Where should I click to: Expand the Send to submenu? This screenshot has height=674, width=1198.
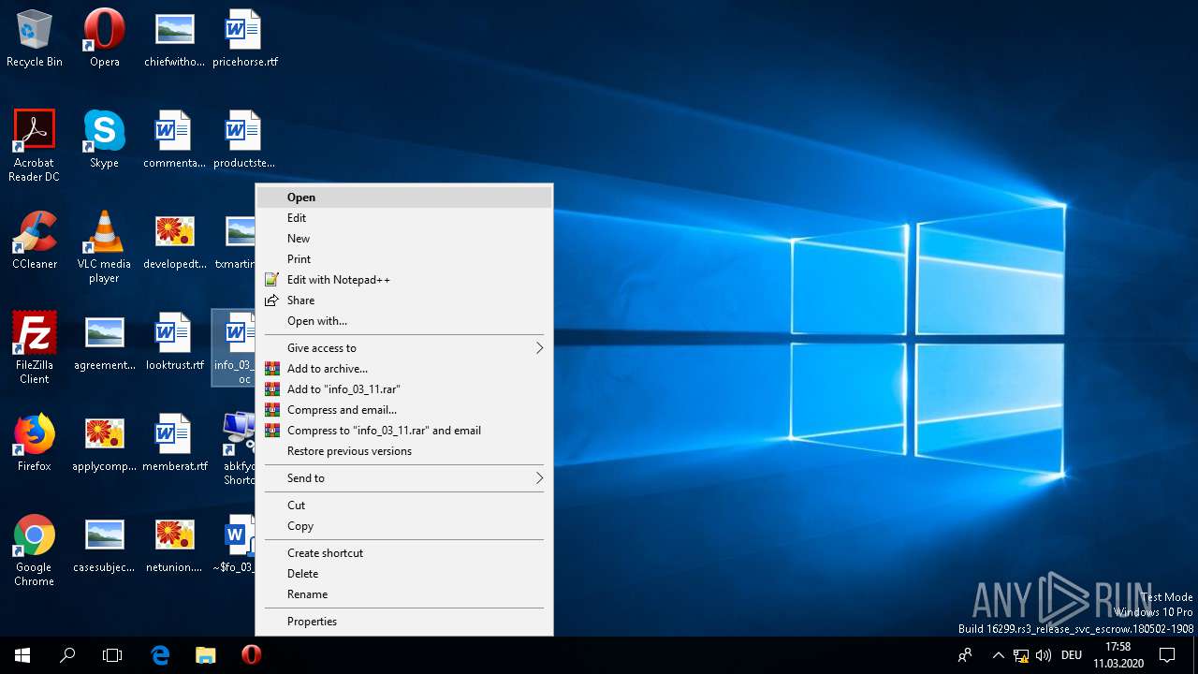(404, 478)
